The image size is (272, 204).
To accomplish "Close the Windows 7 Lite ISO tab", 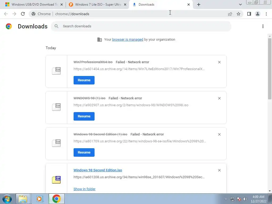I will tap(125, 5).
